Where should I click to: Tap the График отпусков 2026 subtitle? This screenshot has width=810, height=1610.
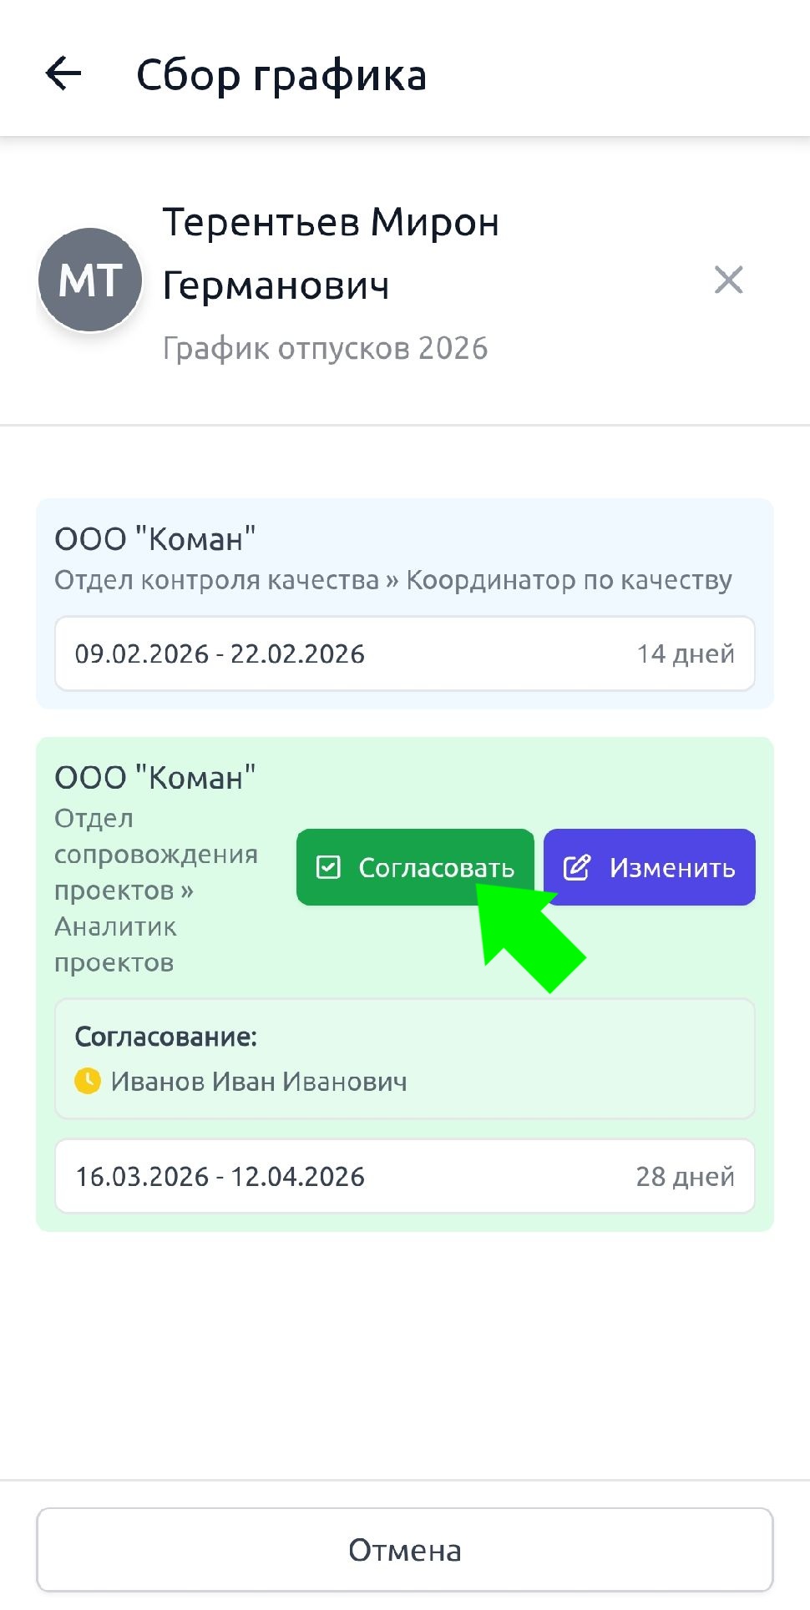(325, 348)
